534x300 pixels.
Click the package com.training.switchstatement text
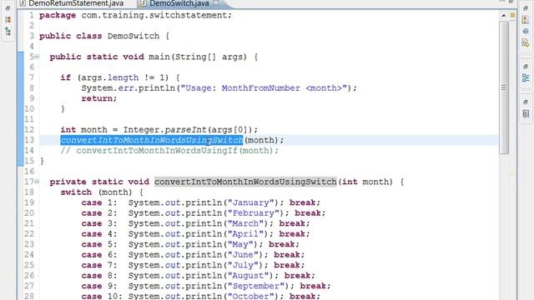[135, 15]
